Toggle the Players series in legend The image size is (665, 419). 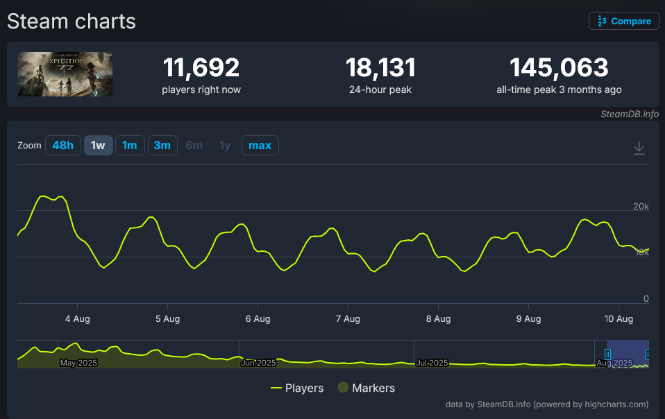(297, 388)
